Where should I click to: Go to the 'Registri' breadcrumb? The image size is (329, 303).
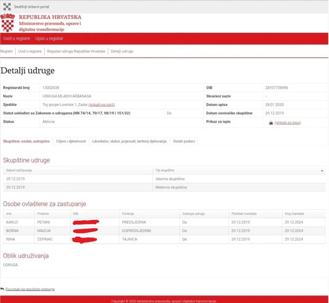pos(6,51)
